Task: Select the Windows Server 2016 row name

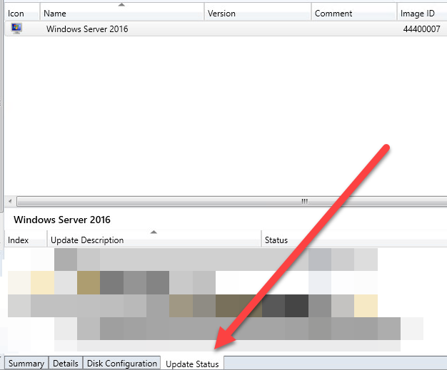Action: click(x=87, y=29)
